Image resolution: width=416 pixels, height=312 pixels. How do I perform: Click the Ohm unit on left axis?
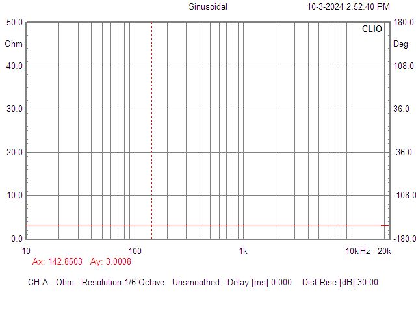pyautogui.click(x=13, y=44)
